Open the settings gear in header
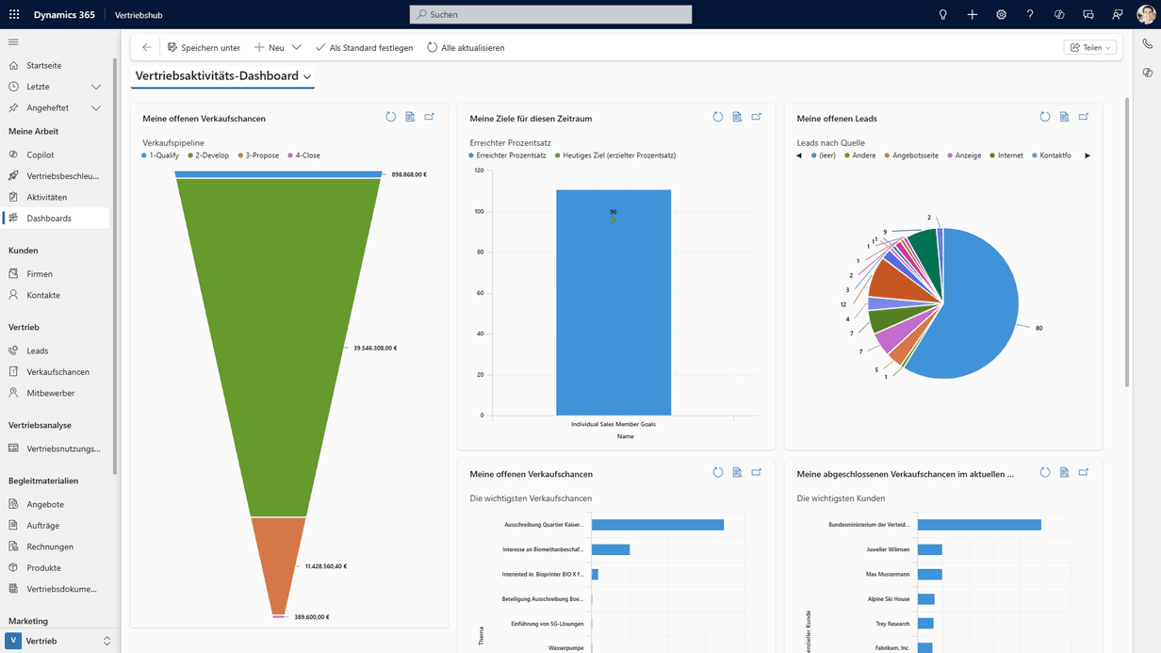 [x=1001, y=15]
